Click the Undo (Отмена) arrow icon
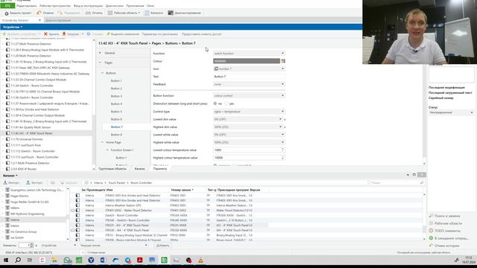Screen dimensions: 477x268 click(x=39, y=13)
